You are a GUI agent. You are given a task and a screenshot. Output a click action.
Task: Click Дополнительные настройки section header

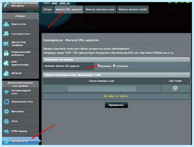20,84
